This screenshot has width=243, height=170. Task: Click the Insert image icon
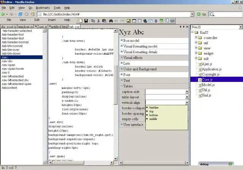pyautogui.click(x=128, y=20)
